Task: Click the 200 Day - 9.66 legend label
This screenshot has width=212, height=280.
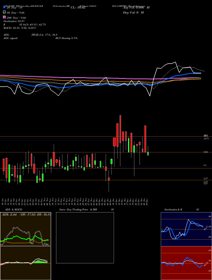Action: pyautogui.click(x=17, y=18)
